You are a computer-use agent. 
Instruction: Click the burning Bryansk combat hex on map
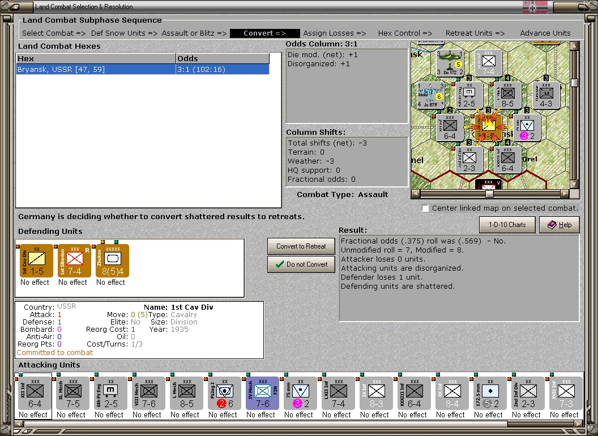[x=489, y=127]
